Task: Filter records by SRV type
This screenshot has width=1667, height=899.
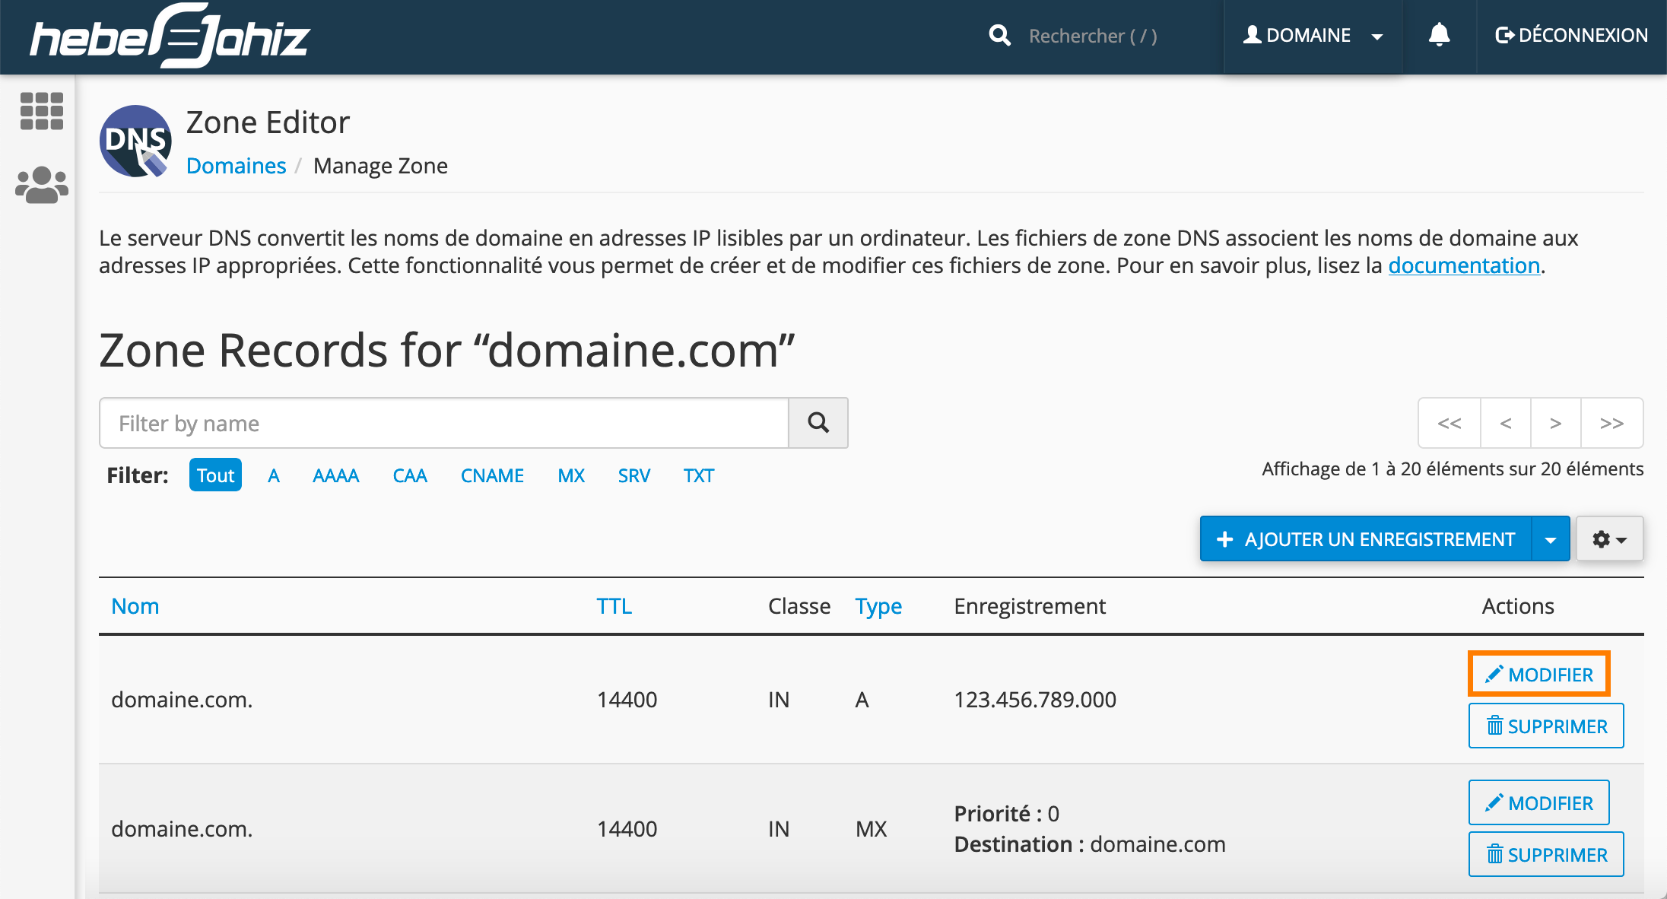Action: [x=634, y=475]
